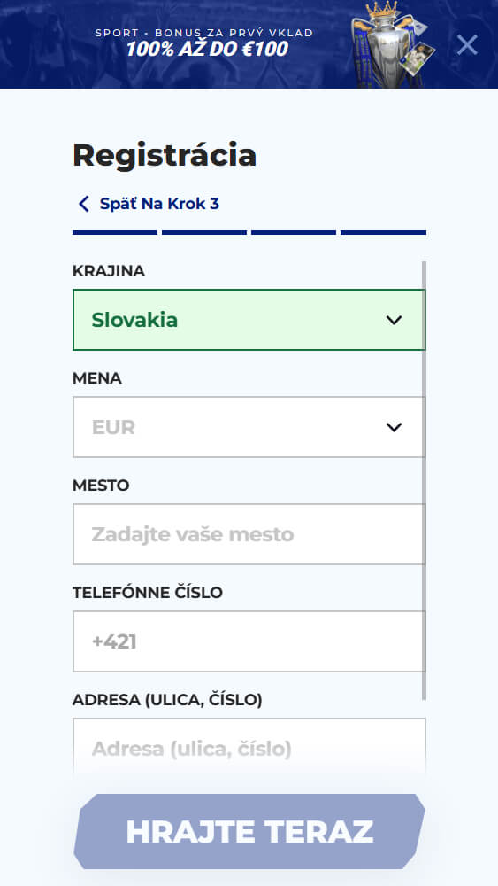The width and height of the screenshot is (498, 886).
Task: Click the back chevron arrow icon
Action: tap(84, 204)
